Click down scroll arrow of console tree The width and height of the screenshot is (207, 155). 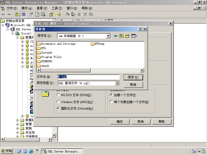tap(54, 135)
